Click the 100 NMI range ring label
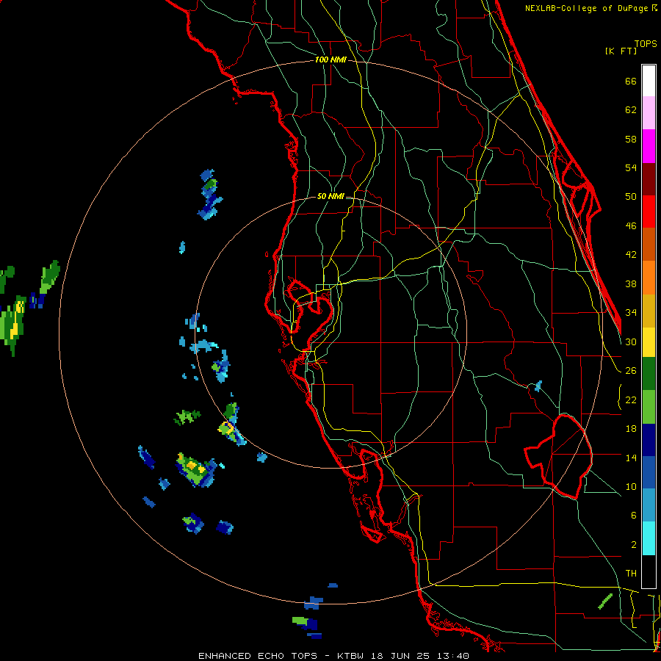This screenshot has height=661, width=661. pos(330,60)
